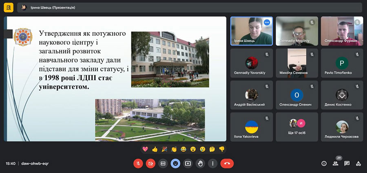Image resolution: width=367 pixels, height=173 pixels.
Task: Click Pavlo Timofienko avatar with letter P
Action: (x=342, y=63)
